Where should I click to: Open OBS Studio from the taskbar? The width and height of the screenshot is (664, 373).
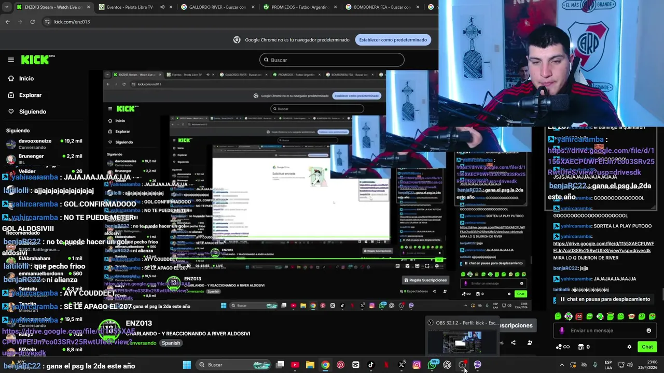click(462, 365)
